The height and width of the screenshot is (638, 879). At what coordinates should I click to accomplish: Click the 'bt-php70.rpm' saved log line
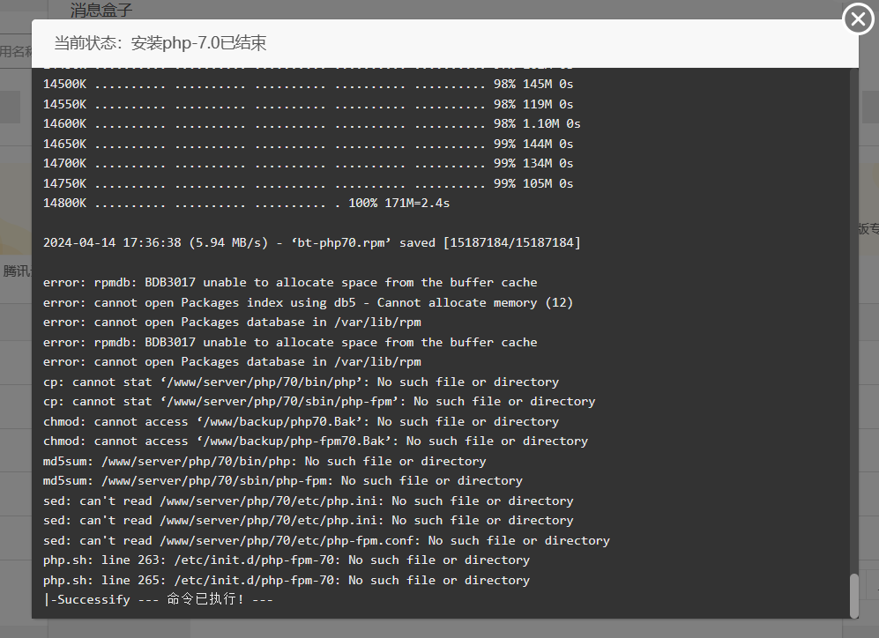(311, 242)
